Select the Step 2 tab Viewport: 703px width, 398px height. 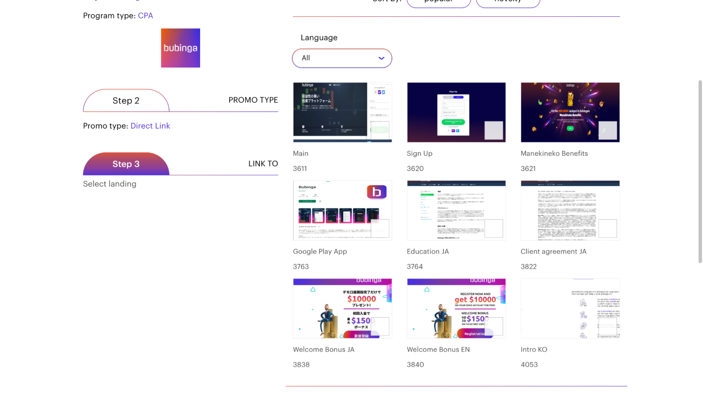[x=126, y=100]
